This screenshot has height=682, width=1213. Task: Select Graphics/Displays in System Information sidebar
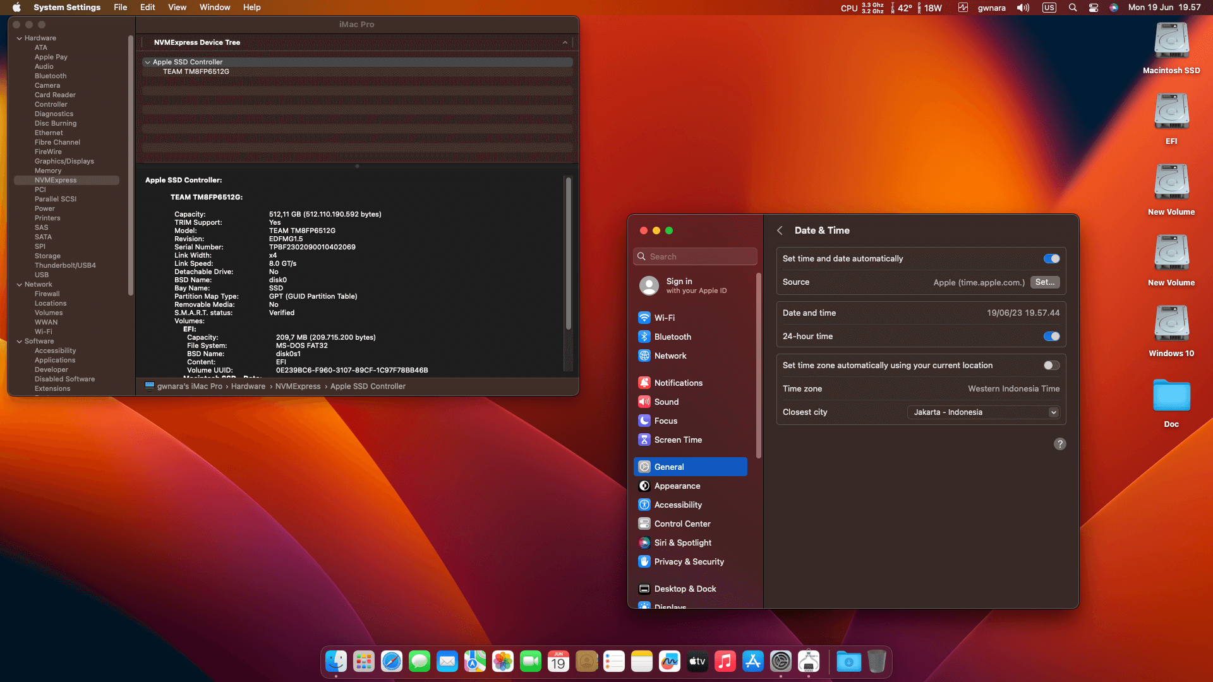[64, 161]
